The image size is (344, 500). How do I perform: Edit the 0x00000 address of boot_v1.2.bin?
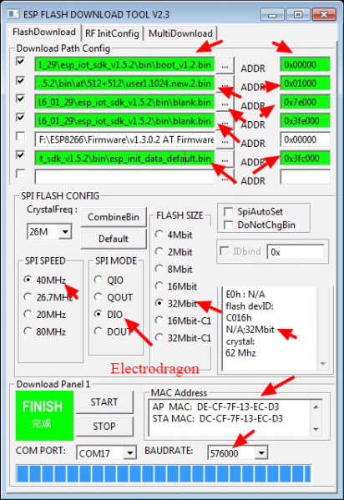coord(305,65)
